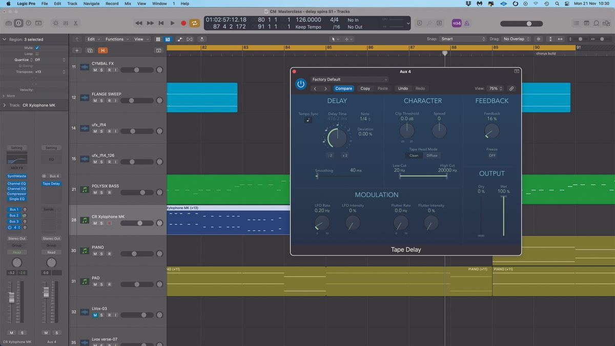Viewport: 615px width, 346px height.
Task: Select Diffuse tape head mode in Tape Delay
Action: click(432, 155)
